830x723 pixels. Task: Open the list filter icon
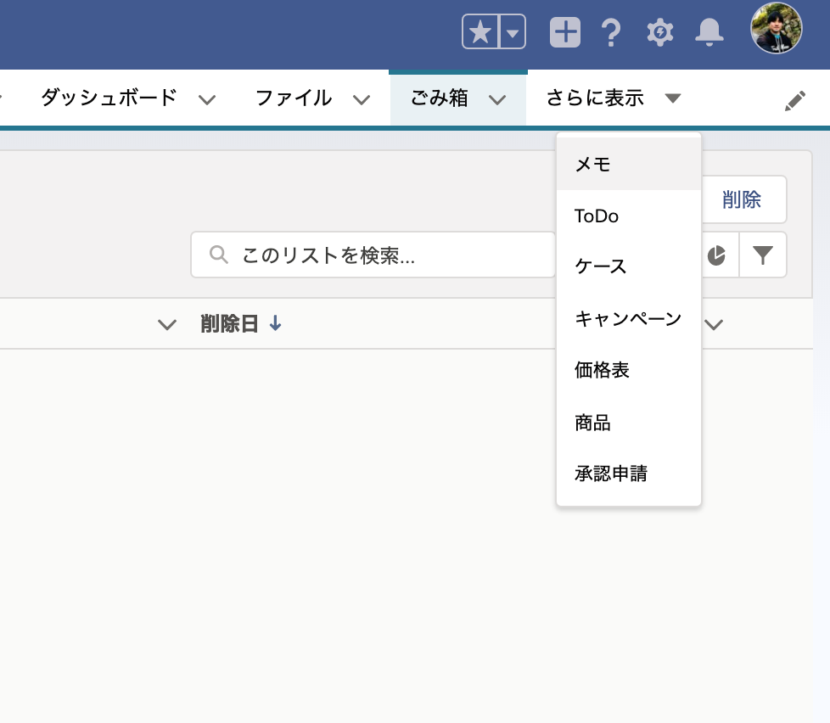tap(763, 255)
